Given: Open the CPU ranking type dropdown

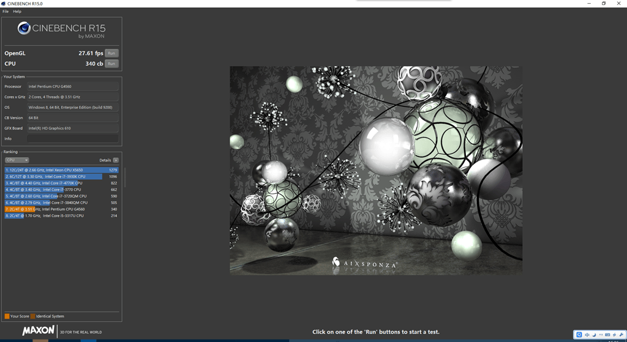Looking at the screenshot, I should point(17,160).
